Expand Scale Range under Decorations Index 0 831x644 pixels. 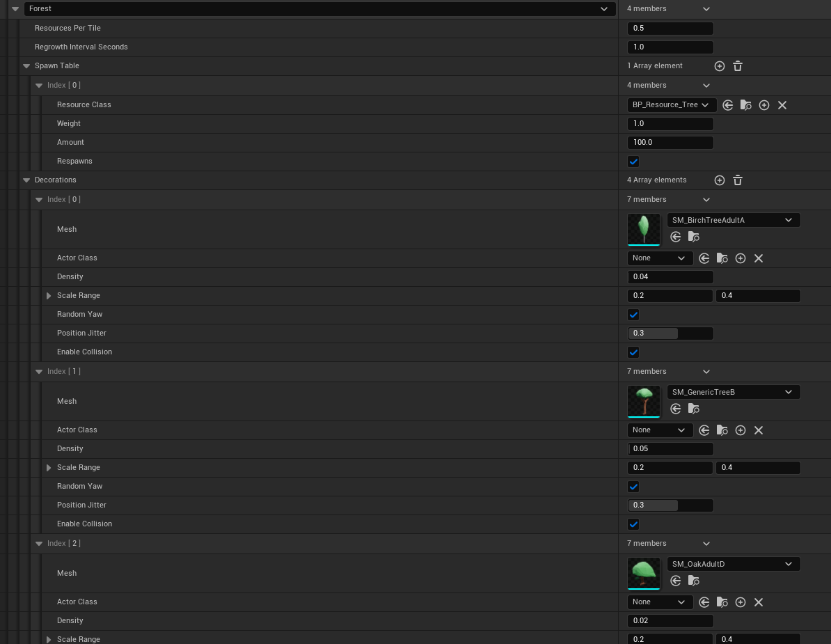pyautogui.click(x=49, y=296)
